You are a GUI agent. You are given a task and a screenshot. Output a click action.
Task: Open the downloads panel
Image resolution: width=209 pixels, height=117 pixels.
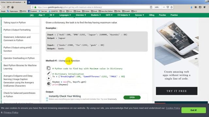[191, 7]
